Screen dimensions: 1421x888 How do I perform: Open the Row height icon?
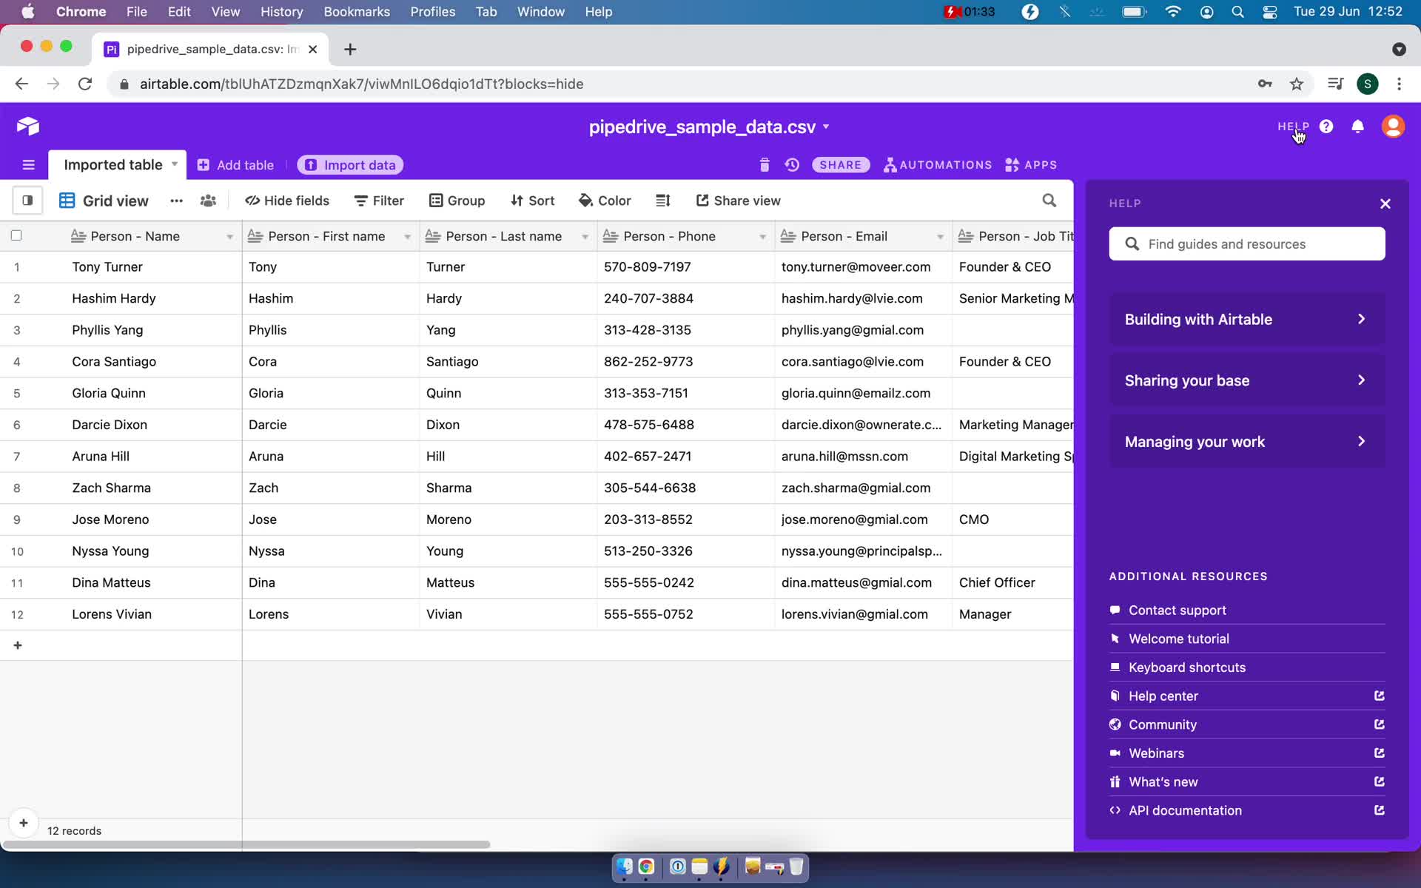click(x=663, y=201)
